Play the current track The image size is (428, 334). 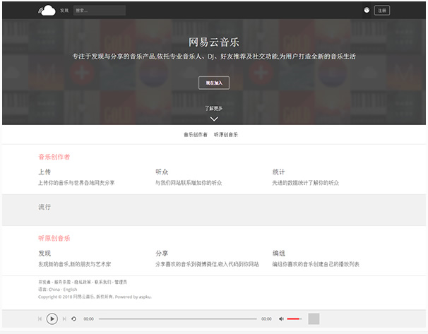52,318
